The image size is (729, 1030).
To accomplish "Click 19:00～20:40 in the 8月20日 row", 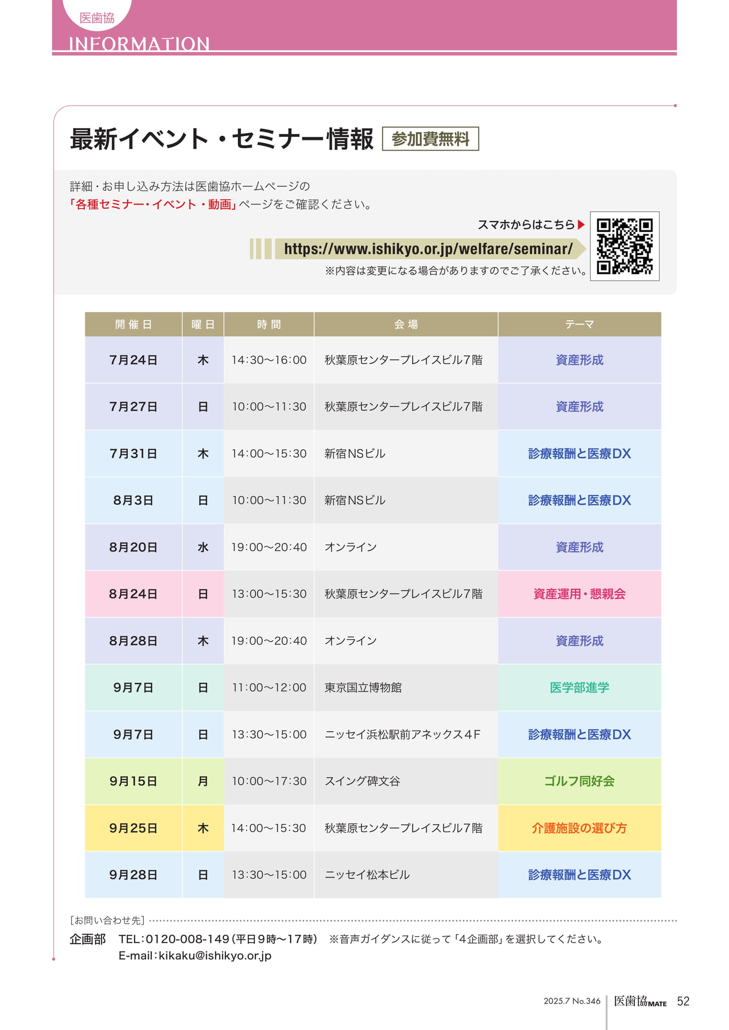I will [x=269, y=547].
